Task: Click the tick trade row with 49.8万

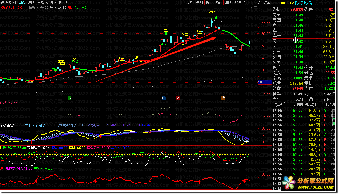Action: 304,154
